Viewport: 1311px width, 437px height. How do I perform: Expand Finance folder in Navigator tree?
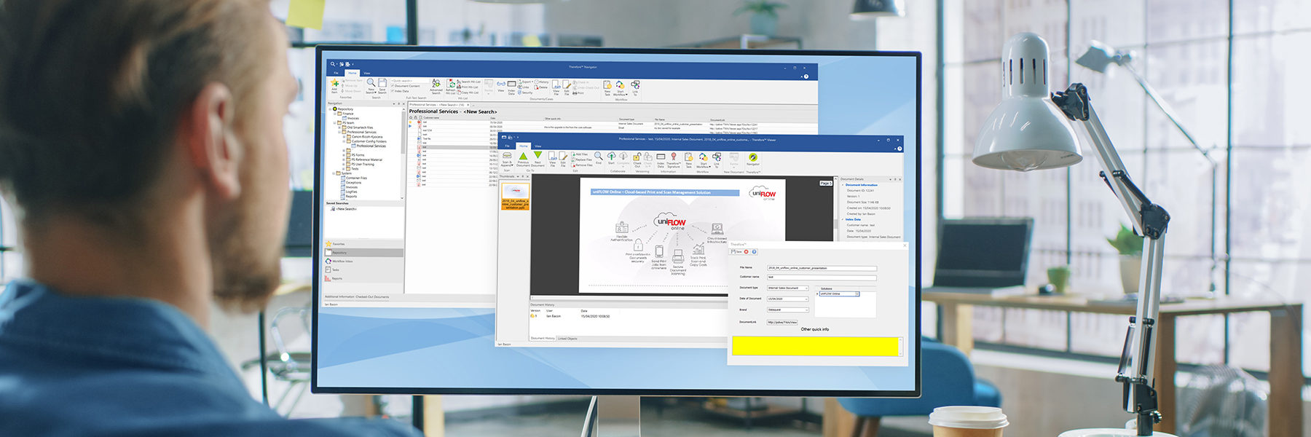(334, 114)
